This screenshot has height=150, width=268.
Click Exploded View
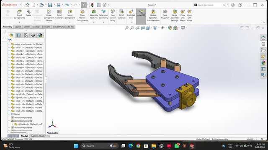[x=131, y=14]
